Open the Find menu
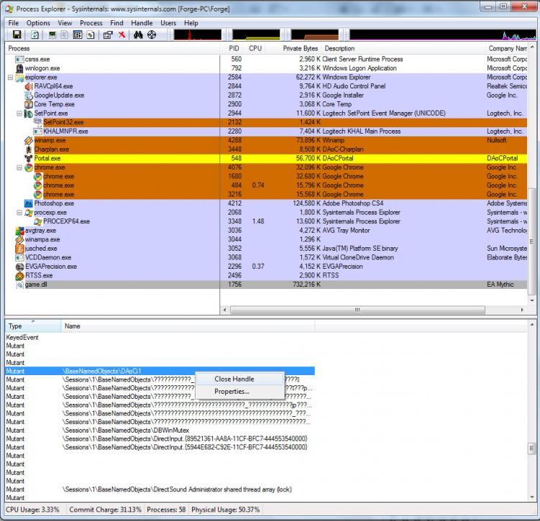Image resolution: width=540 pixels, height=521 pixels. [x=116, y=23]
